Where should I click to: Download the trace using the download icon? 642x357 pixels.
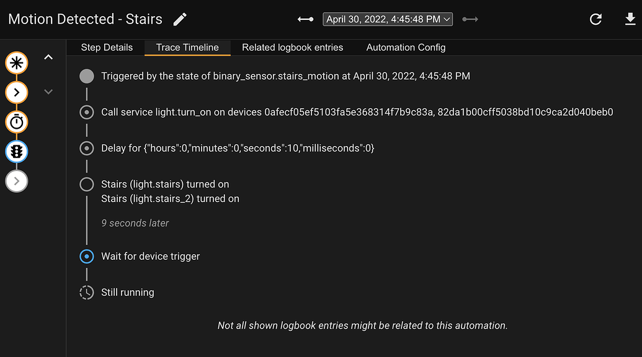(630, 19)
